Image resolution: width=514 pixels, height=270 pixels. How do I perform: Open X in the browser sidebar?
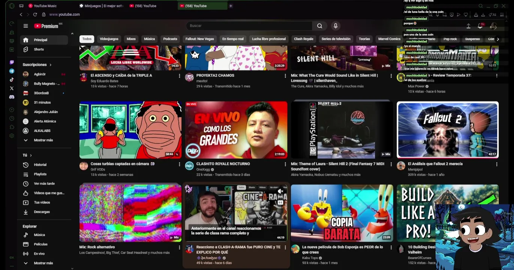pyautogui.click(x=12, y=88)
